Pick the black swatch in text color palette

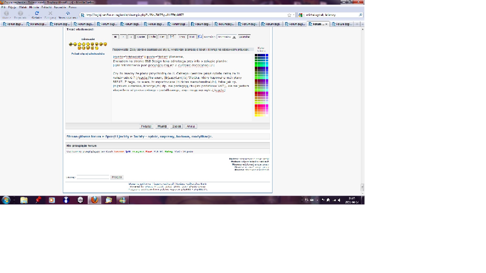[256, 55]
